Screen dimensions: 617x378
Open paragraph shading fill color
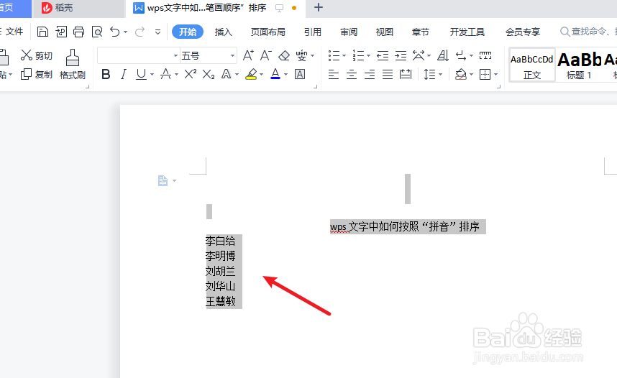[x=461, y=74]
